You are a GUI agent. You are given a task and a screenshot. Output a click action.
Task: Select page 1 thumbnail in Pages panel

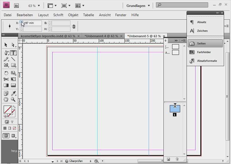click(x=175, y=109)
